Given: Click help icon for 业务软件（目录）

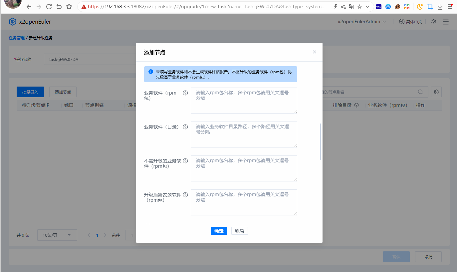Looking at the screenshot, I should (185, 127).
